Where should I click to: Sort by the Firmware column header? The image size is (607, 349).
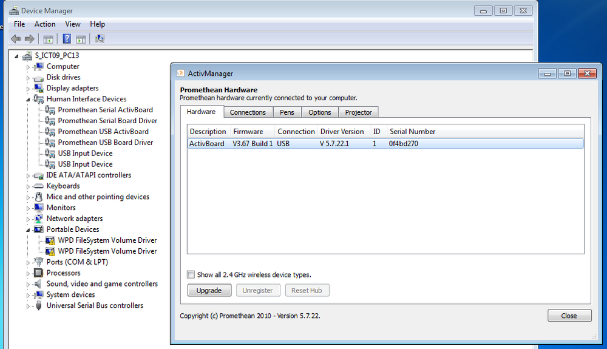253,132
